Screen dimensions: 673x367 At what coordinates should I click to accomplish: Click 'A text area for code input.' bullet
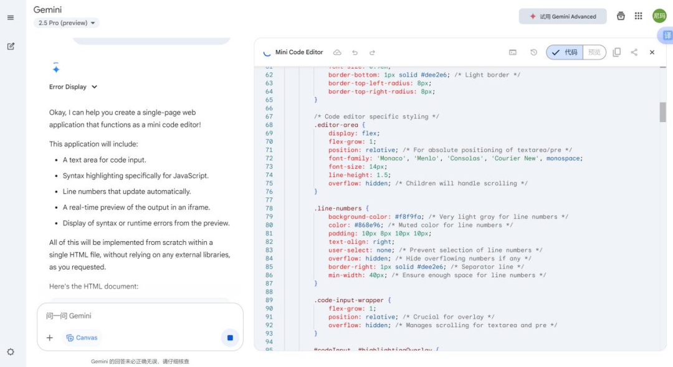pyautogui.click(x=104, y=160)
